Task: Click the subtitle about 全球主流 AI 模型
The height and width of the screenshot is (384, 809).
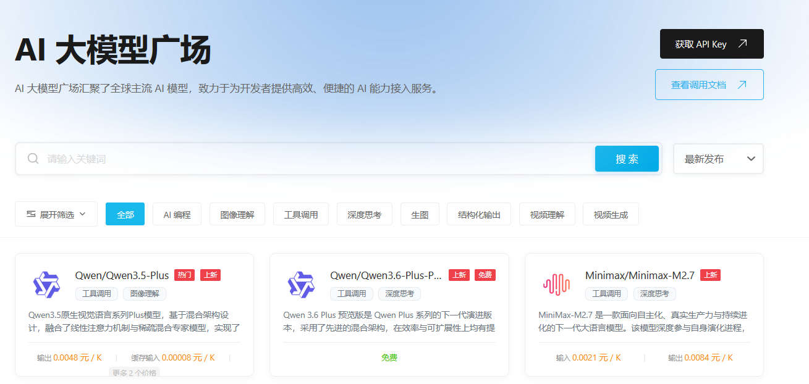Action: 228,88
